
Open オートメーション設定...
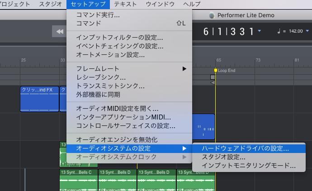click(x=129, y=55)
